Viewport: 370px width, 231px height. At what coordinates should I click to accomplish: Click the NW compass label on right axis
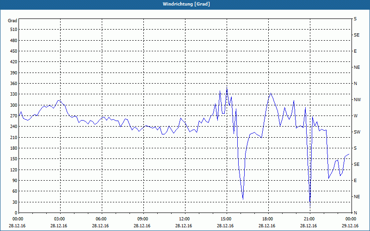click(x=357, y=100)
